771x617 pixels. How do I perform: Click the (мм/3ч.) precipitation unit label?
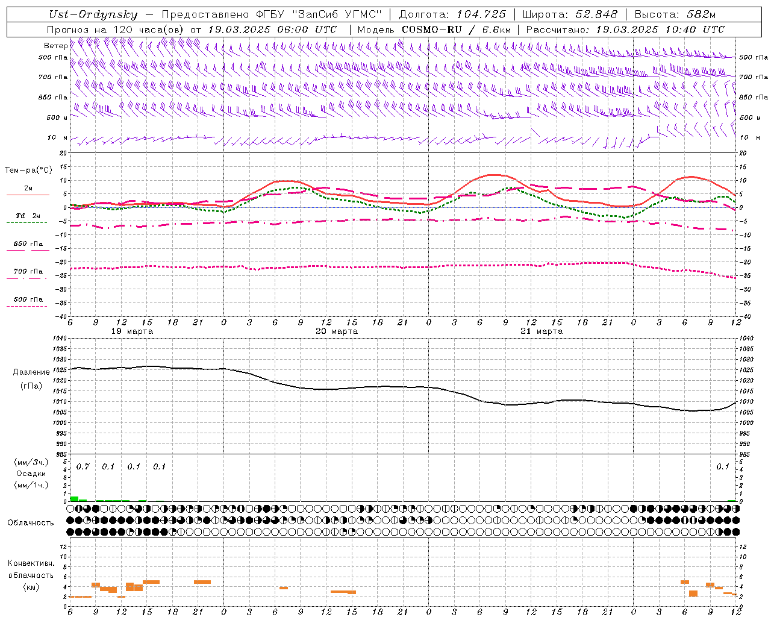31,462
